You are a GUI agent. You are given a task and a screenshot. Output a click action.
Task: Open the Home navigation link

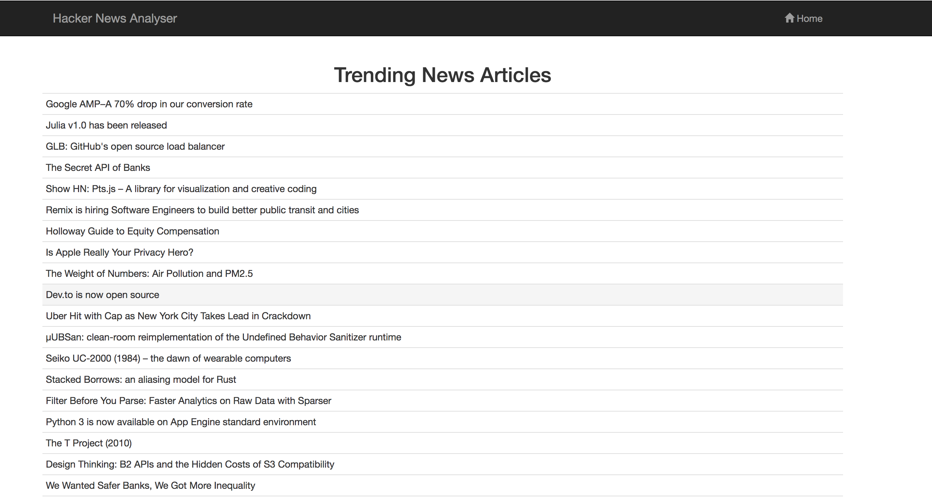click(803, 18)
